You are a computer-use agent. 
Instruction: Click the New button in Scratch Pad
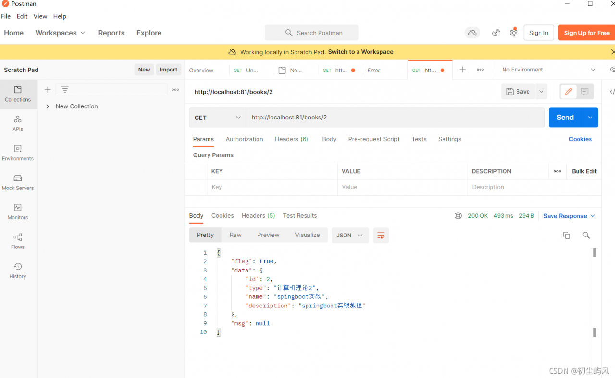[144, 70]
